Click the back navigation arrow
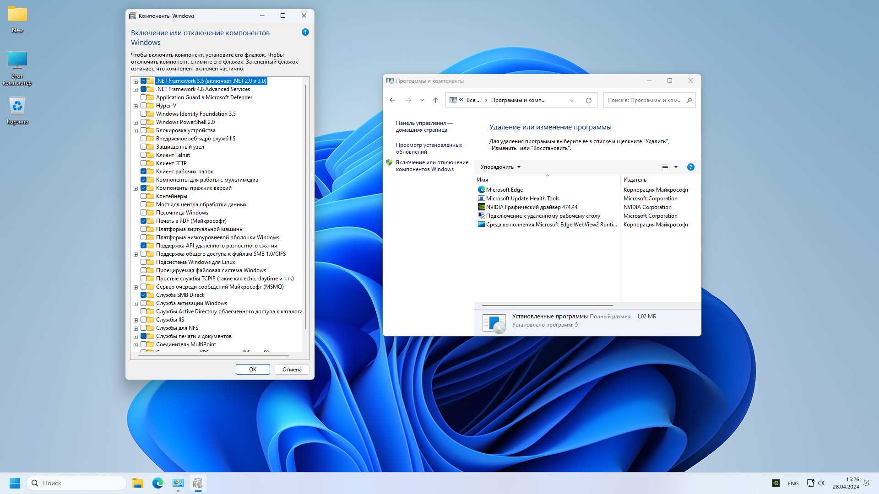Viewport: 879px width, 494px height. point(392,101)
